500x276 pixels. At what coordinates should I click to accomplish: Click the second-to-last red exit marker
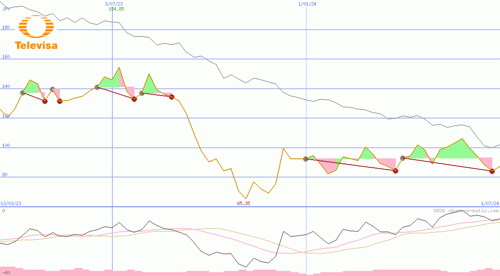(x=395, y=171)
